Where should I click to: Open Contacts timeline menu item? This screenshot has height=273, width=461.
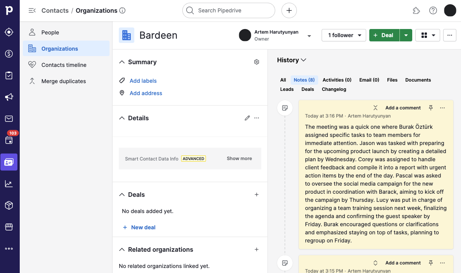point(66,65)
